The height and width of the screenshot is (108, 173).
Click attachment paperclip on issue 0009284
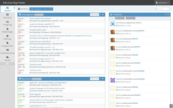[x=24, y=55]
